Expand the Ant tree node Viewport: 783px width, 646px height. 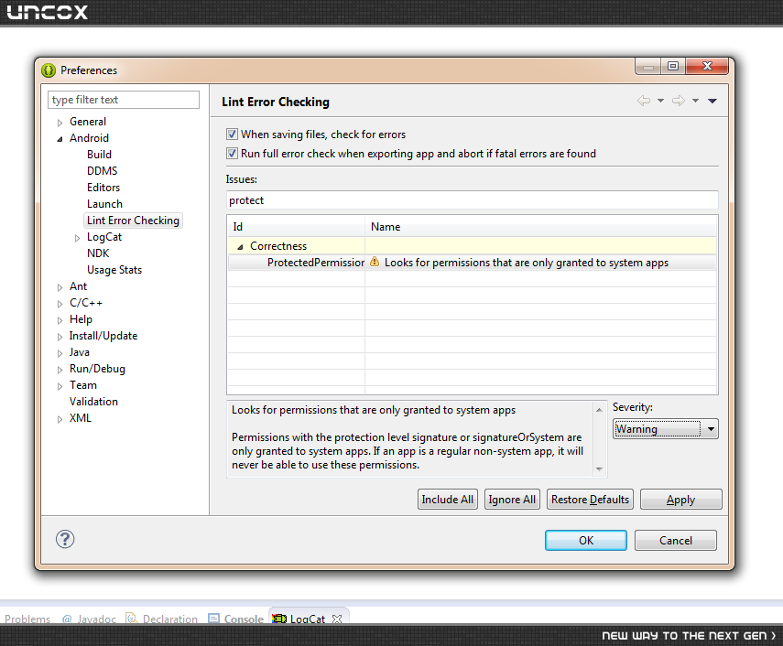point(60,287)
